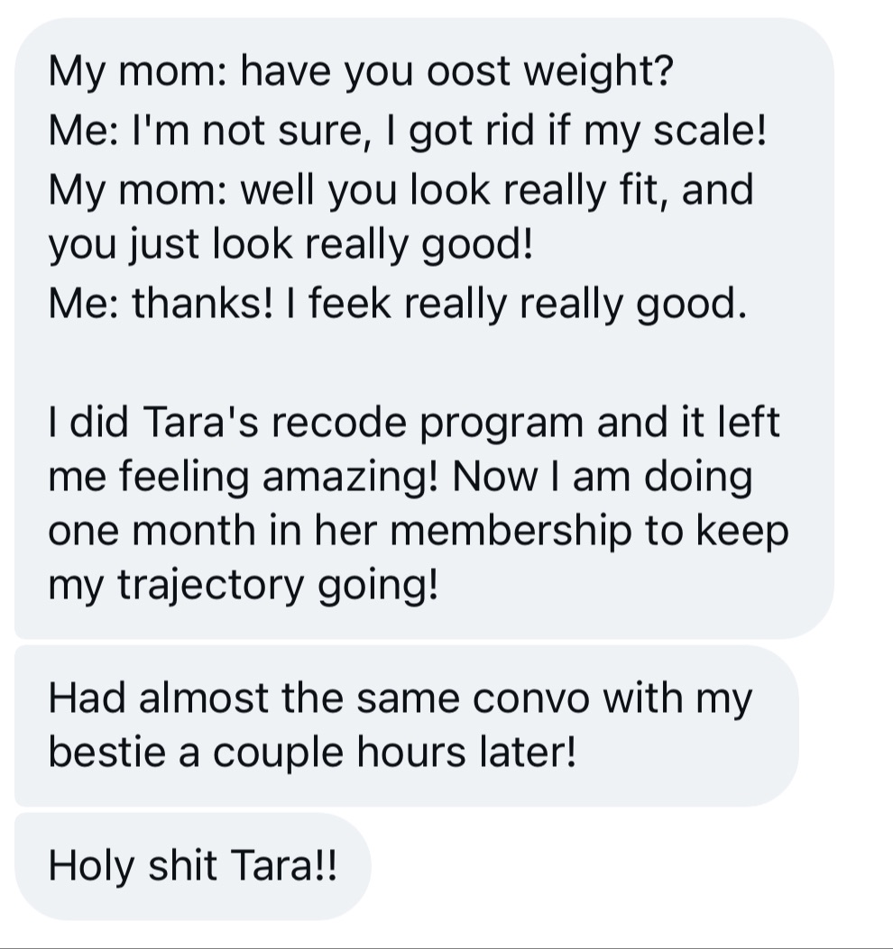
Task: Tap the "bestie a couple hours later!" line
Action: [312, 753]
